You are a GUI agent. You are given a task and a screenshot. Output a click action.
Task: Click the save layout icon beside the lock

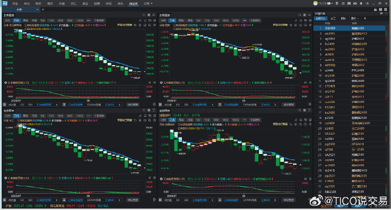pyautogui.click(x=380, y=10)
